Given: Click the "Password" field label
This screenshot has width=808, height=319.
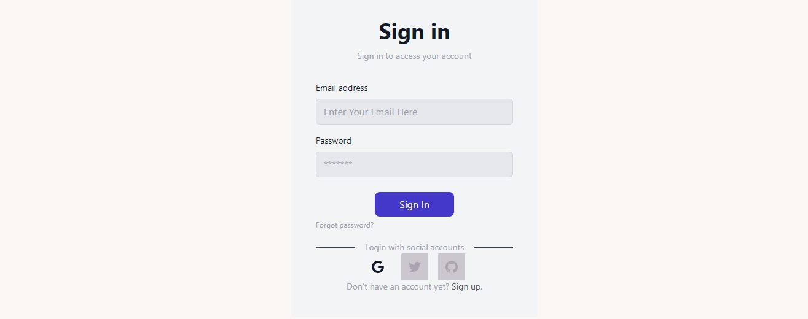Looking at the screenshot, I should (x=334, y=140).
